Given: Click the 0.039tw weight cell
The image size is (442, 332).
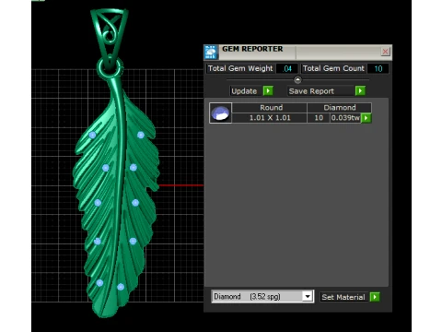Looking at the screenshot, I should point(345,118).
